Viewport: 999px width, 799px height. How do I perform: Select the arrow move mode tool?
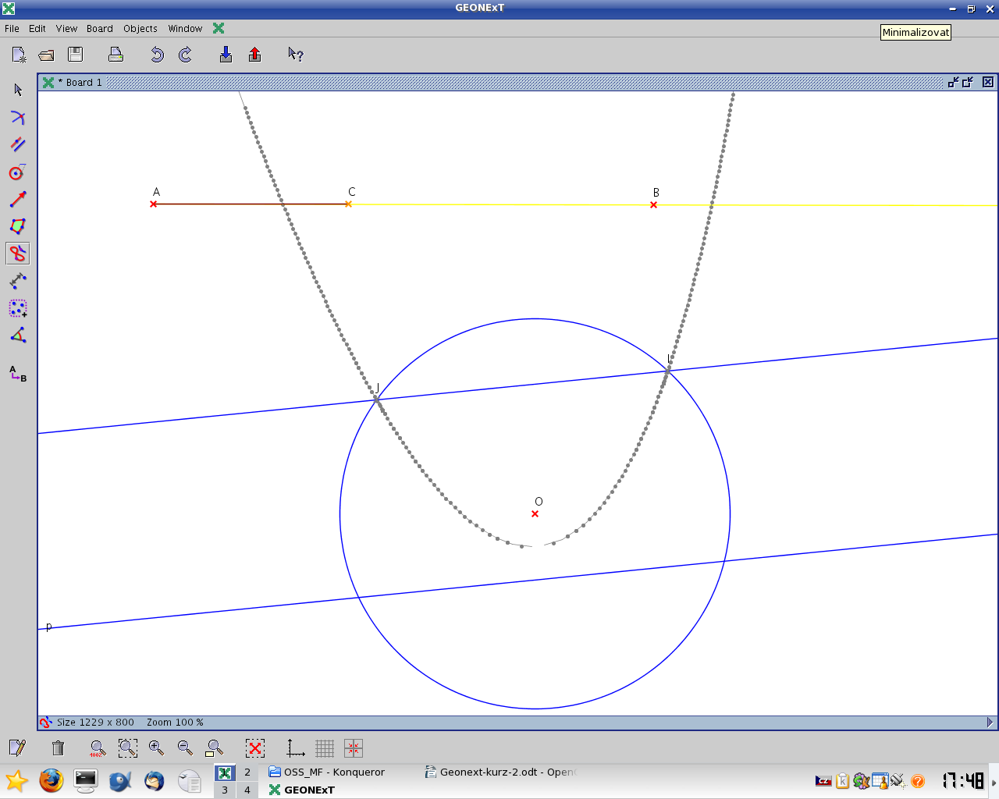pyautogui.click(x=18, y=90)
